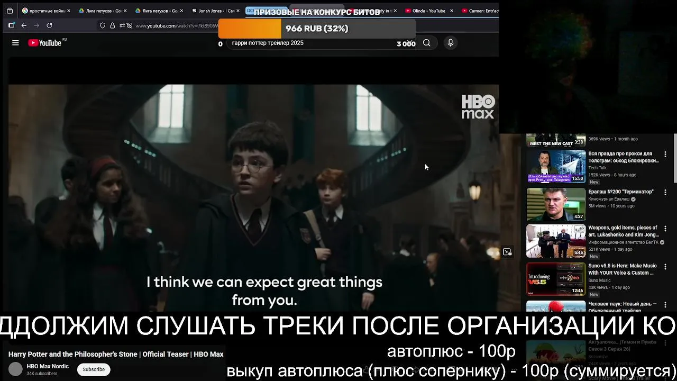Click the browser address bar URL

(176, 25)
